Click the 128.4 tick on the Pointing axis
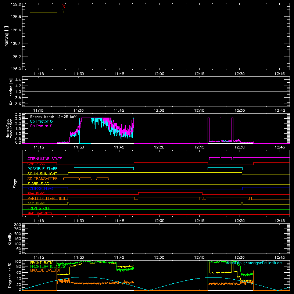The image size is (294, 294). tap(16, 43)
